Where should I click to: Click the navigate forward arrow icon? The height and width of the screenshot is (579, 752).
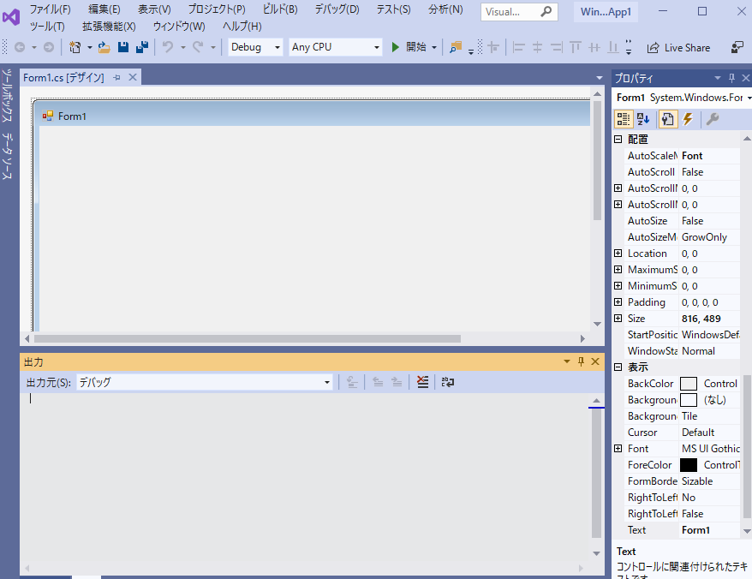coord(49,47)
